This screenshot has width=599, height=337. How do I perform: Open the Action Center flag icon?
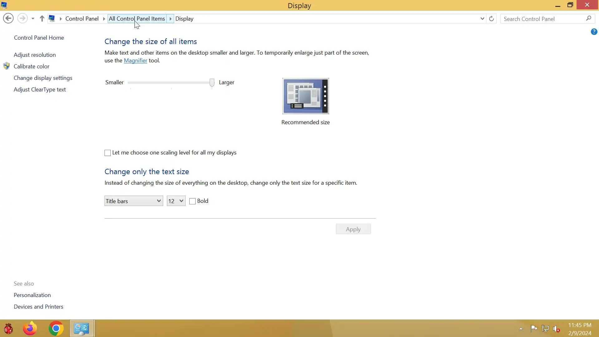point(534,329)
